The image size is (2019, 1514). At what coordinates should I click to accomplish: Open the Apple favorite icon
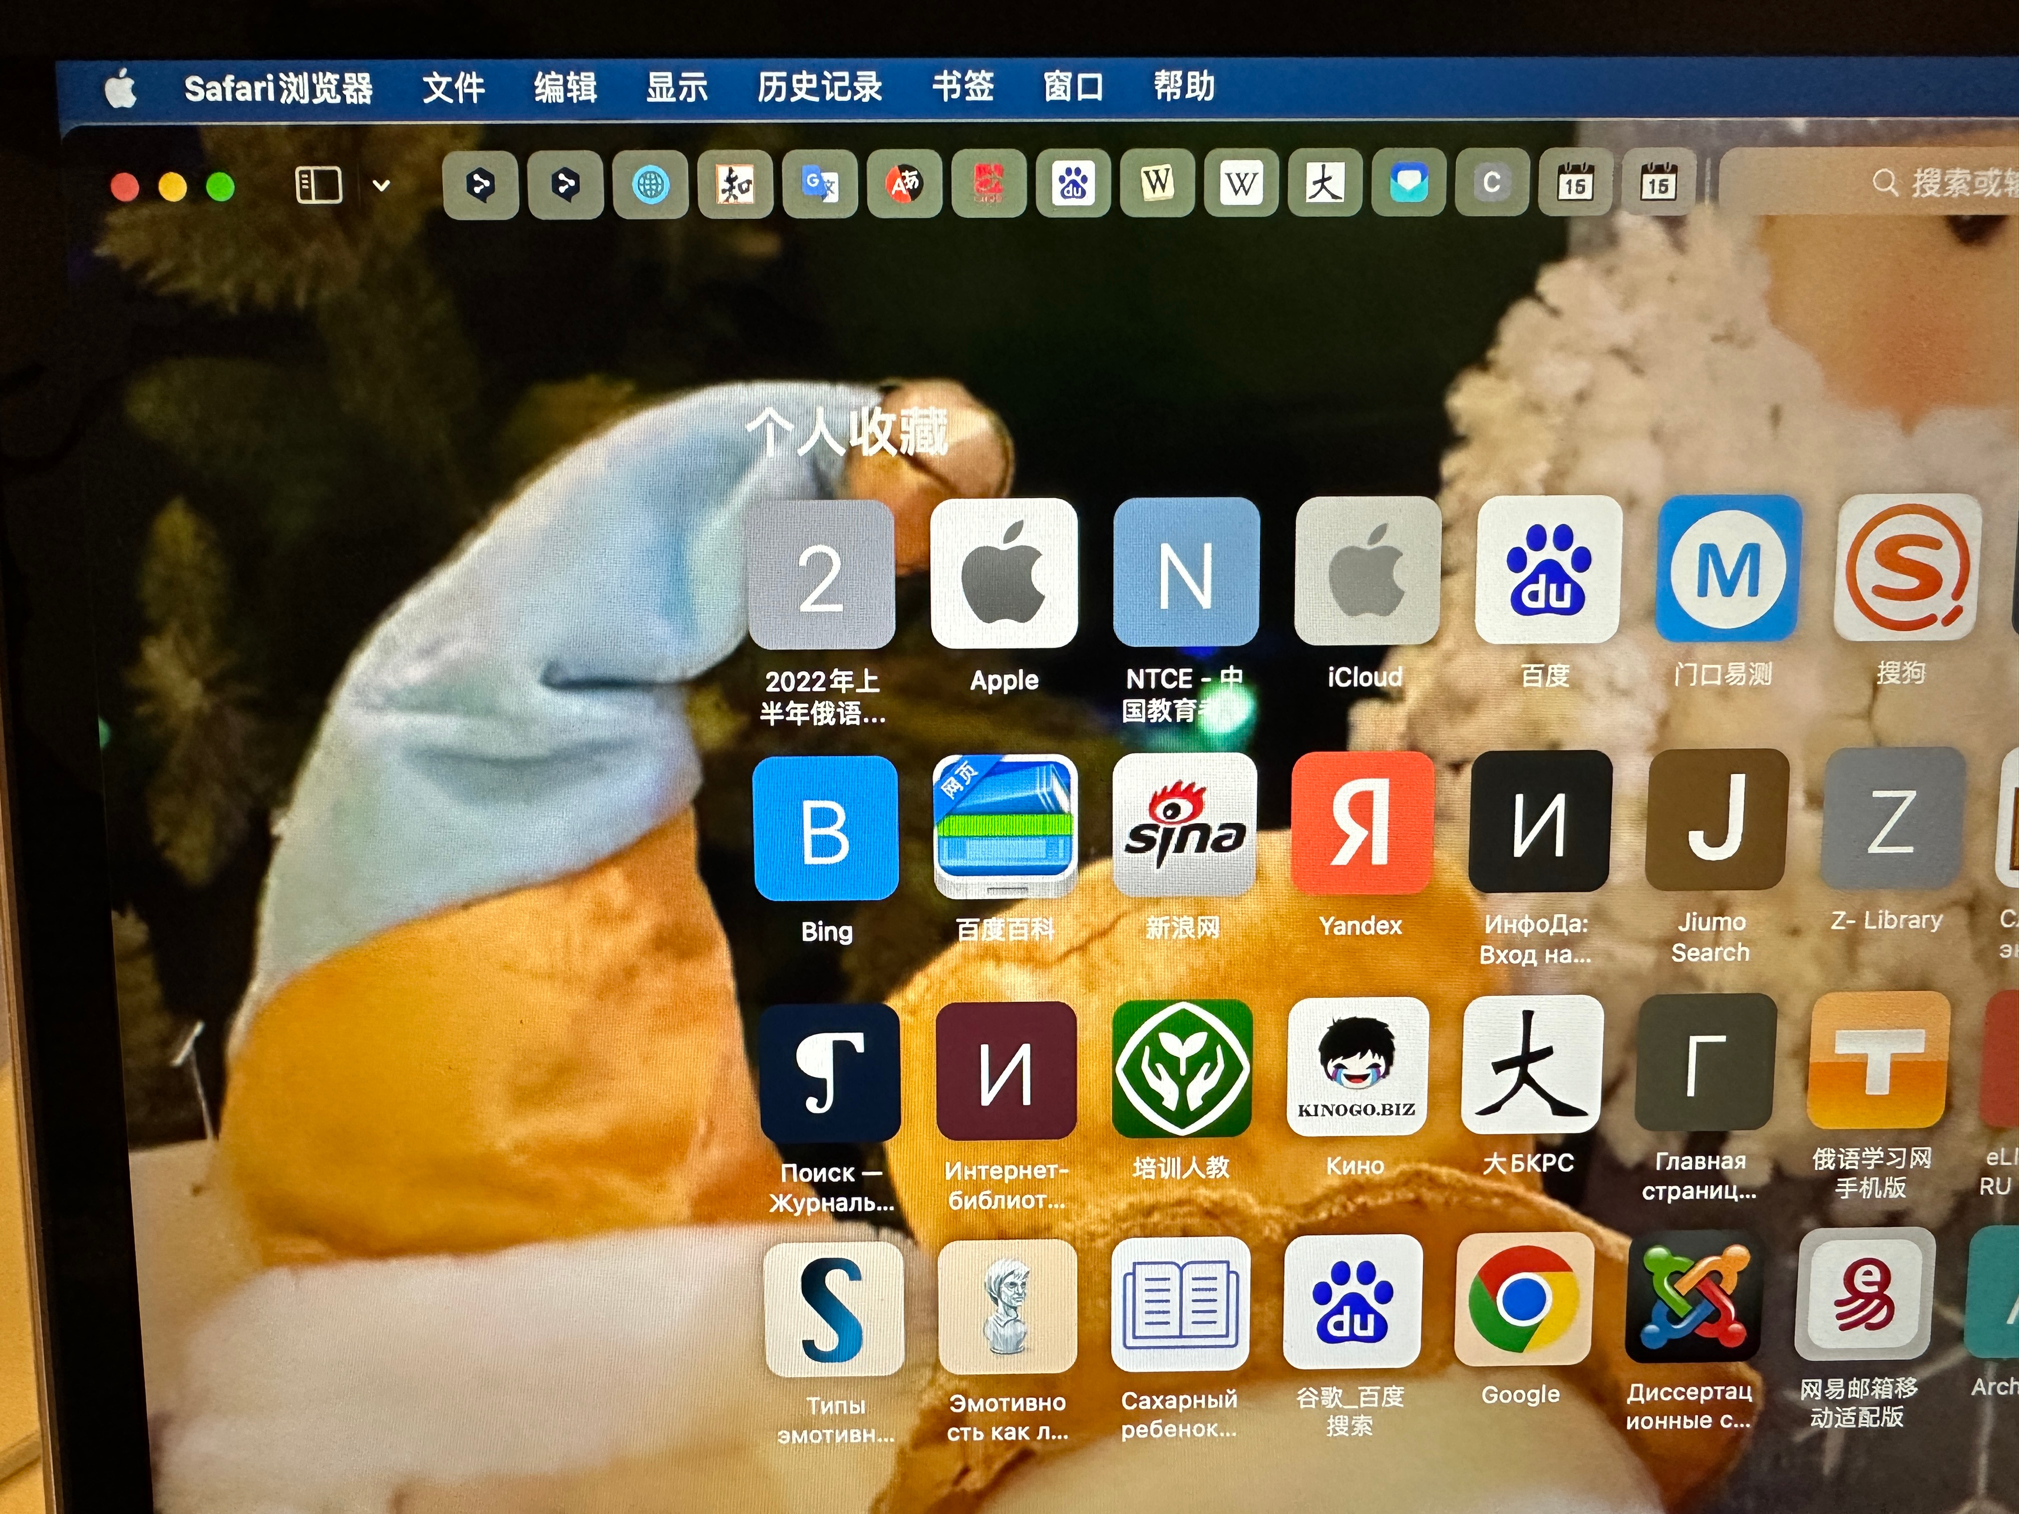1004,573
